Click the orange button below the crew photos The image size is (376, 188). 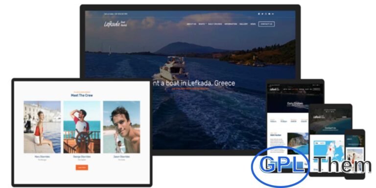82,167
